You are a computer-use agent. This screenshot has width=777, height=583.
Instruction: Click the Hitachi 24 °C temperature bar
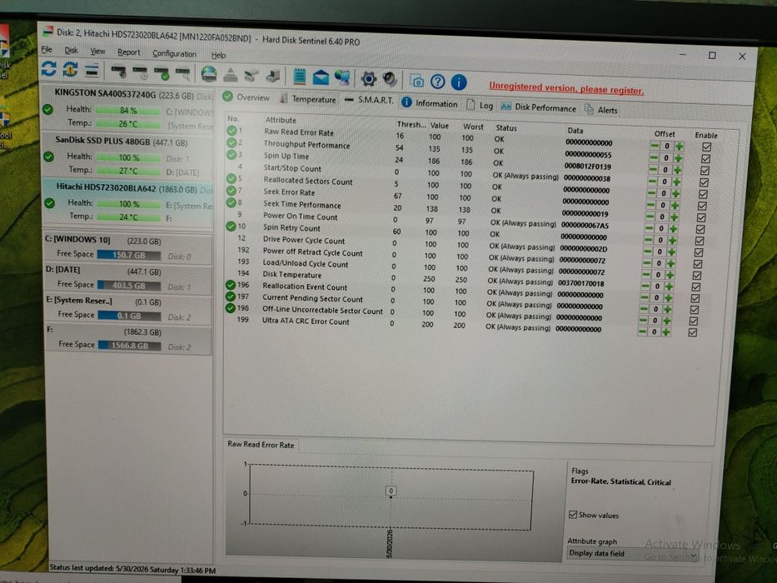(129, 217)
